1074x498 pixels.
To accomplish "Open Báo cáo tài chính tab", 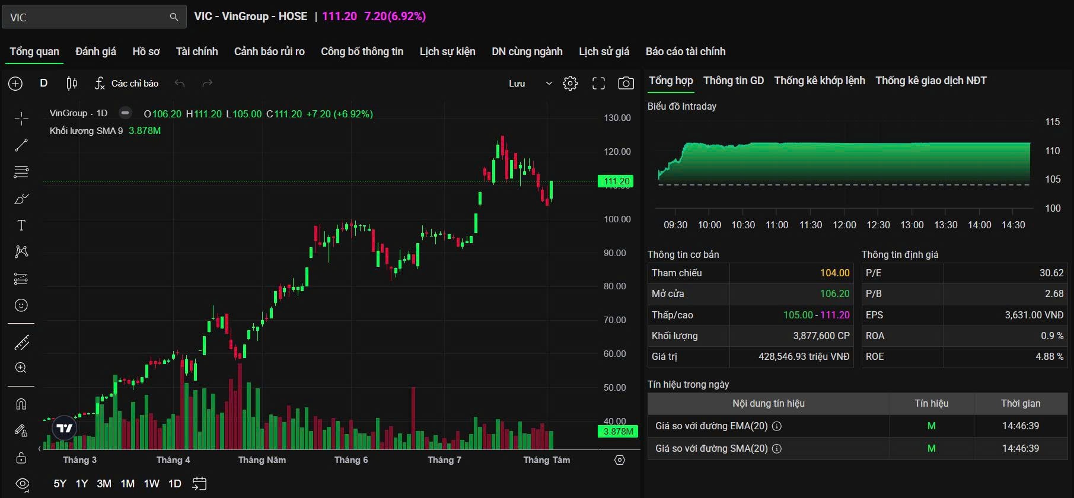I will (x=686, y=52).
